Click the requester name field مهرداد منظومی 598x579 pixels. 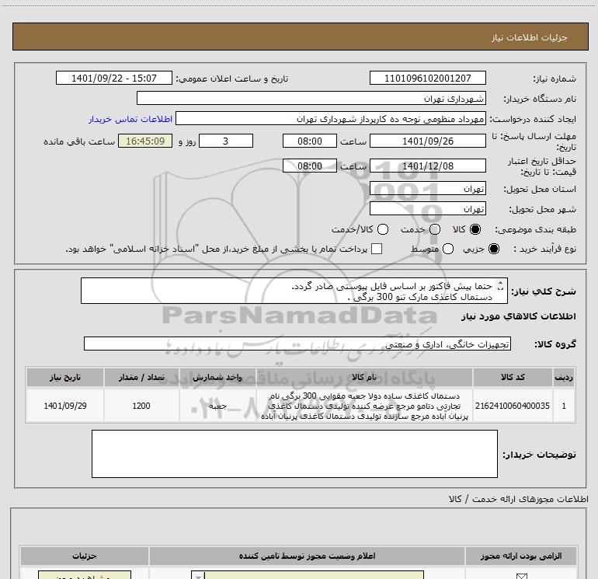(x=331, y=119)
